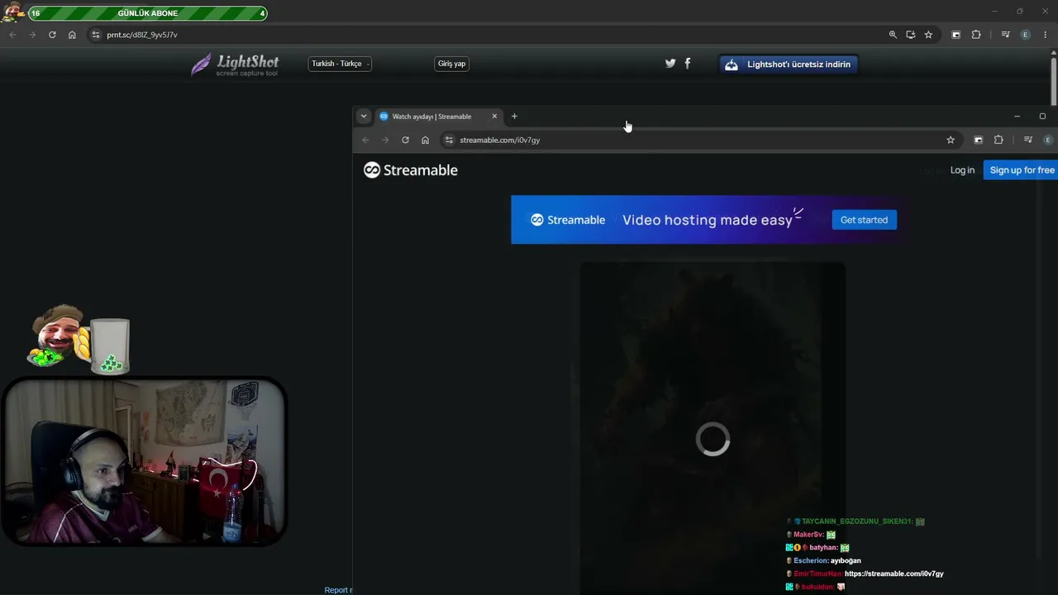This screenshot has height=595, width=1058.
Task: Click the Report link at the page bottom
Action: coord(338,590)
